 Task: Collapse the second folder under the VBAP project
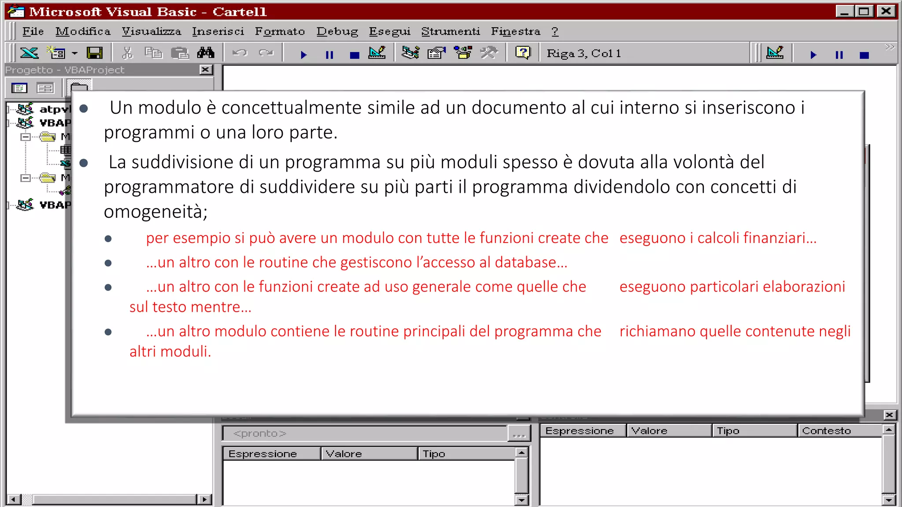point(26,178)
